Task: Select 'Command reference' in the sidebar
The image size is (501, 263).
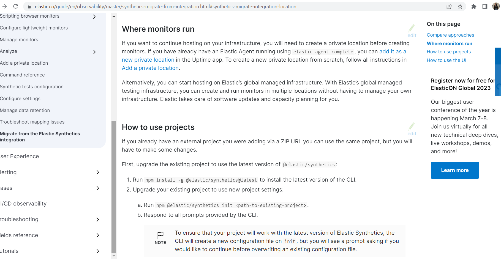Action: coord(23,75)
